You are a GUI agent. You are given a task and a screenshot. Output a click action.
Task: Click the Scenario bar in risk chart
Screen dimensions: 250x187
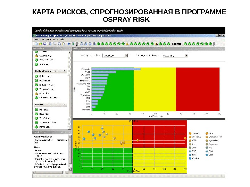tap(116, 69)
